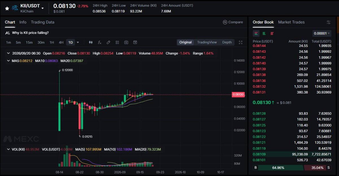
Task: Select the 30m timeframe
Action: pos(41,42)
